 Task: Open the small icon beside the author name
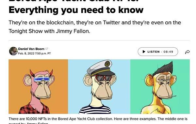pyautogui.click(x=47, y=49)
